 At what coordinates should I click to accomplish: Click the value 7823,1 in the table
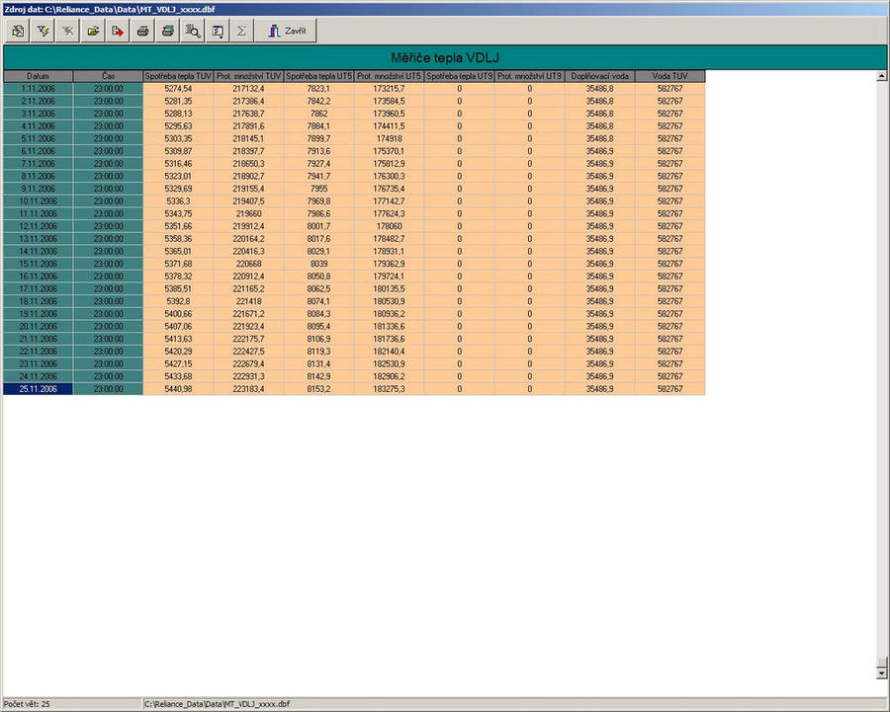(x=319, y=89)
